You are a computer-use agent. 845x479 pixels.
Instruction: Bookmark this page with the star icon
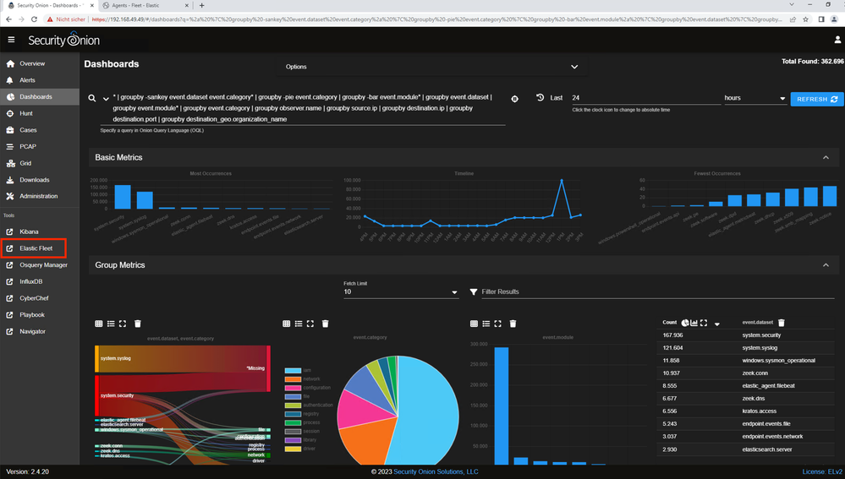805,19
